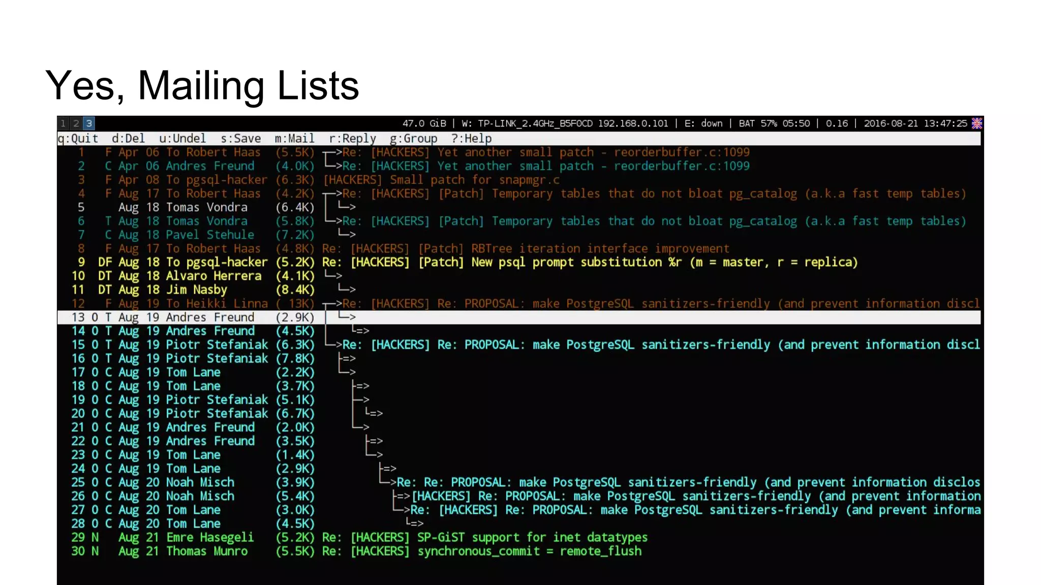The image size is (1041, 585).
Task: Select the active workspace 3 indicator
Action: click(89, 123)
